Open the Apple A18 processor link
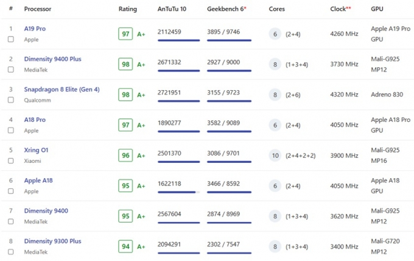The image size is (414, 261). coord(38,181)
